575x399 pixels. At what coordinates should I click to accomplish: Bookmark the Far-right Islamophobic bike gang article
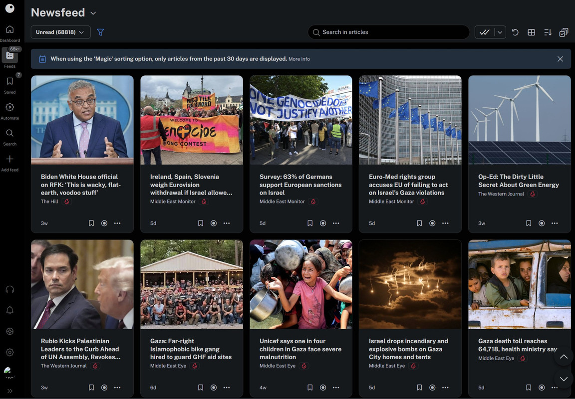point(201,387)
